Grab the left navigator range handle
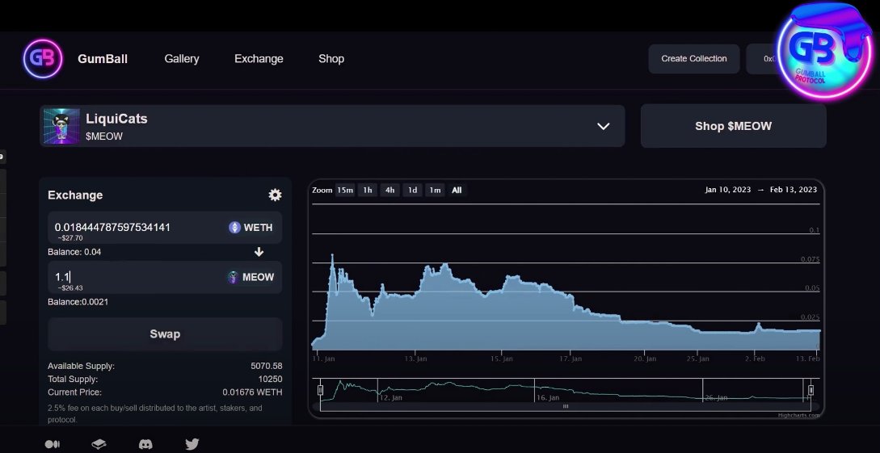 pos(321,390)
